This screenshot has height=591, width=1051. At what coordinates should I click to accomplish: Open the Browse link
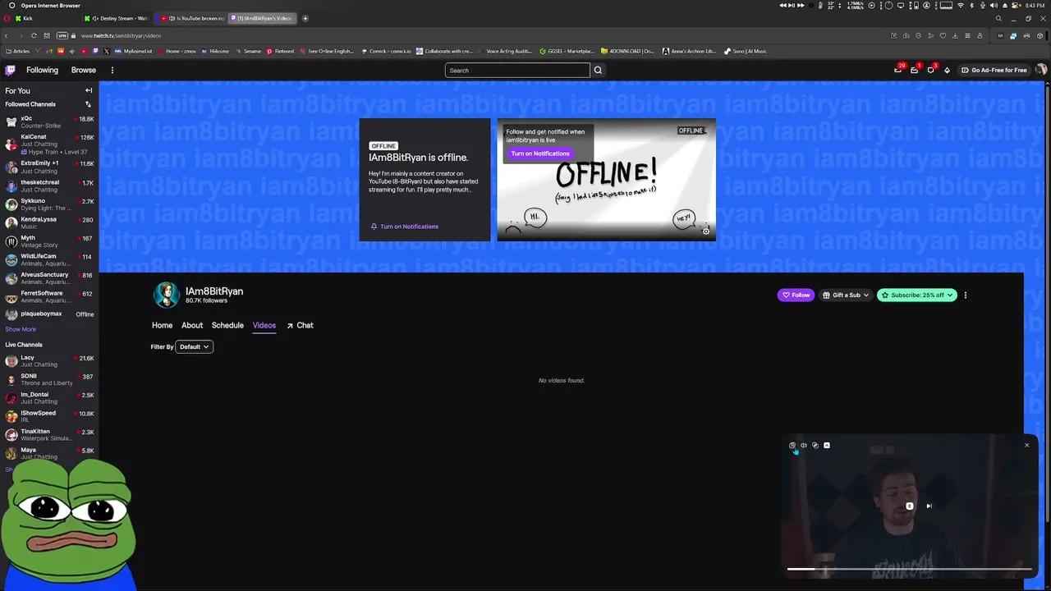83,70
